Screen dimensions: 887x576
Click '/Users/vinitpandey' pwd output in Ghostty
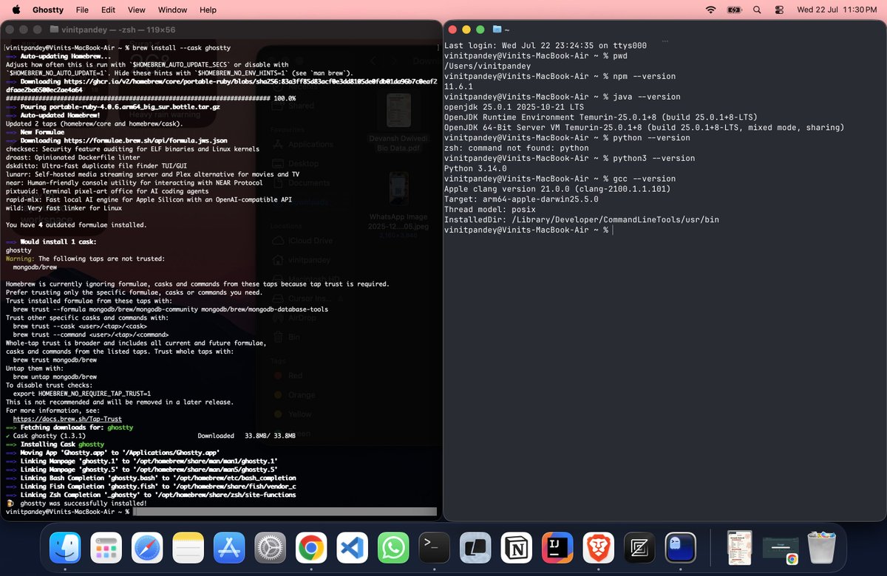[487, 66]
